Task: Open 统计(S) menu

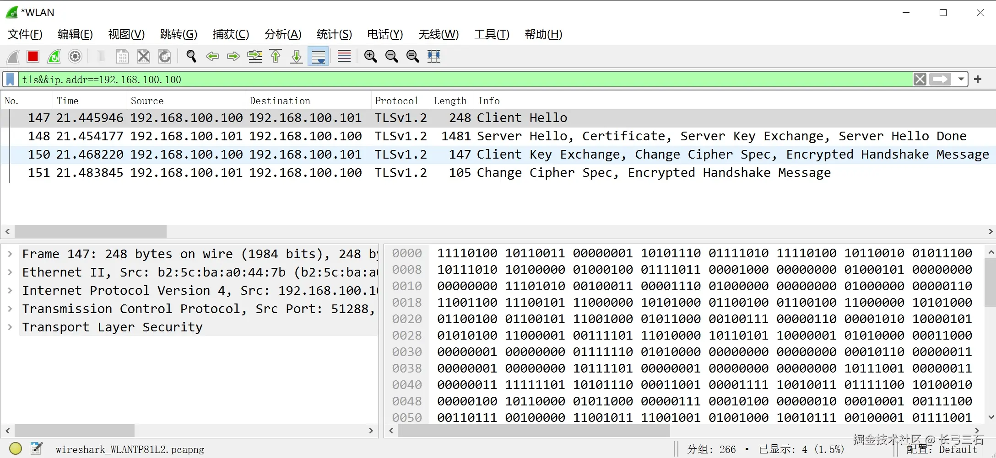Action: 334,34
